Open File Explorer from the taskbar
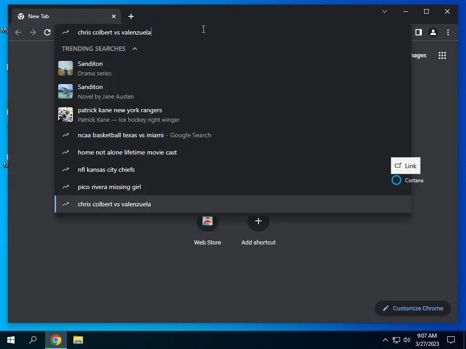This screenshot has height=349, width=466. [78, 340]
